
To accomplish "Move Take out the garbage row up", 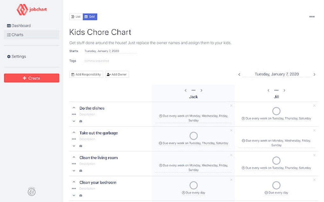I will pyautogui.click(x=74, y=132).
